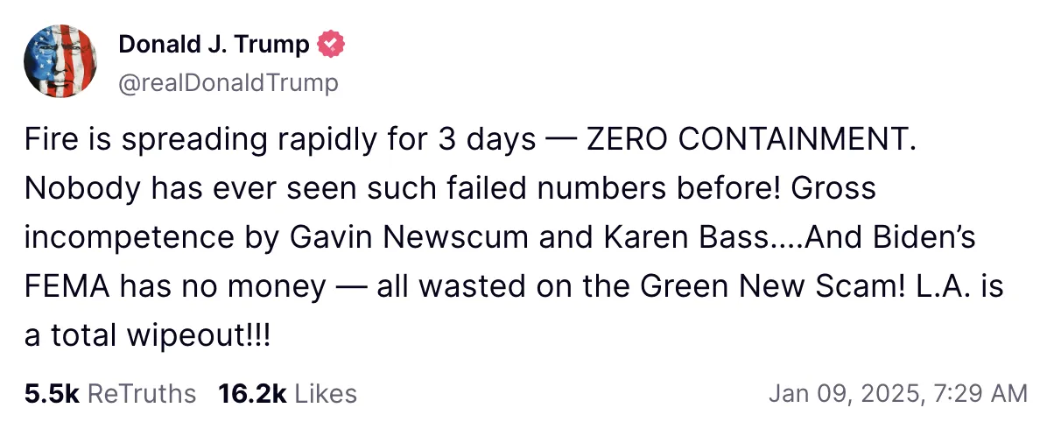This screenshot has width=1054, height=436.
Task: Click the Jan 09, 2025 date
Action: (x=843, y=394)
